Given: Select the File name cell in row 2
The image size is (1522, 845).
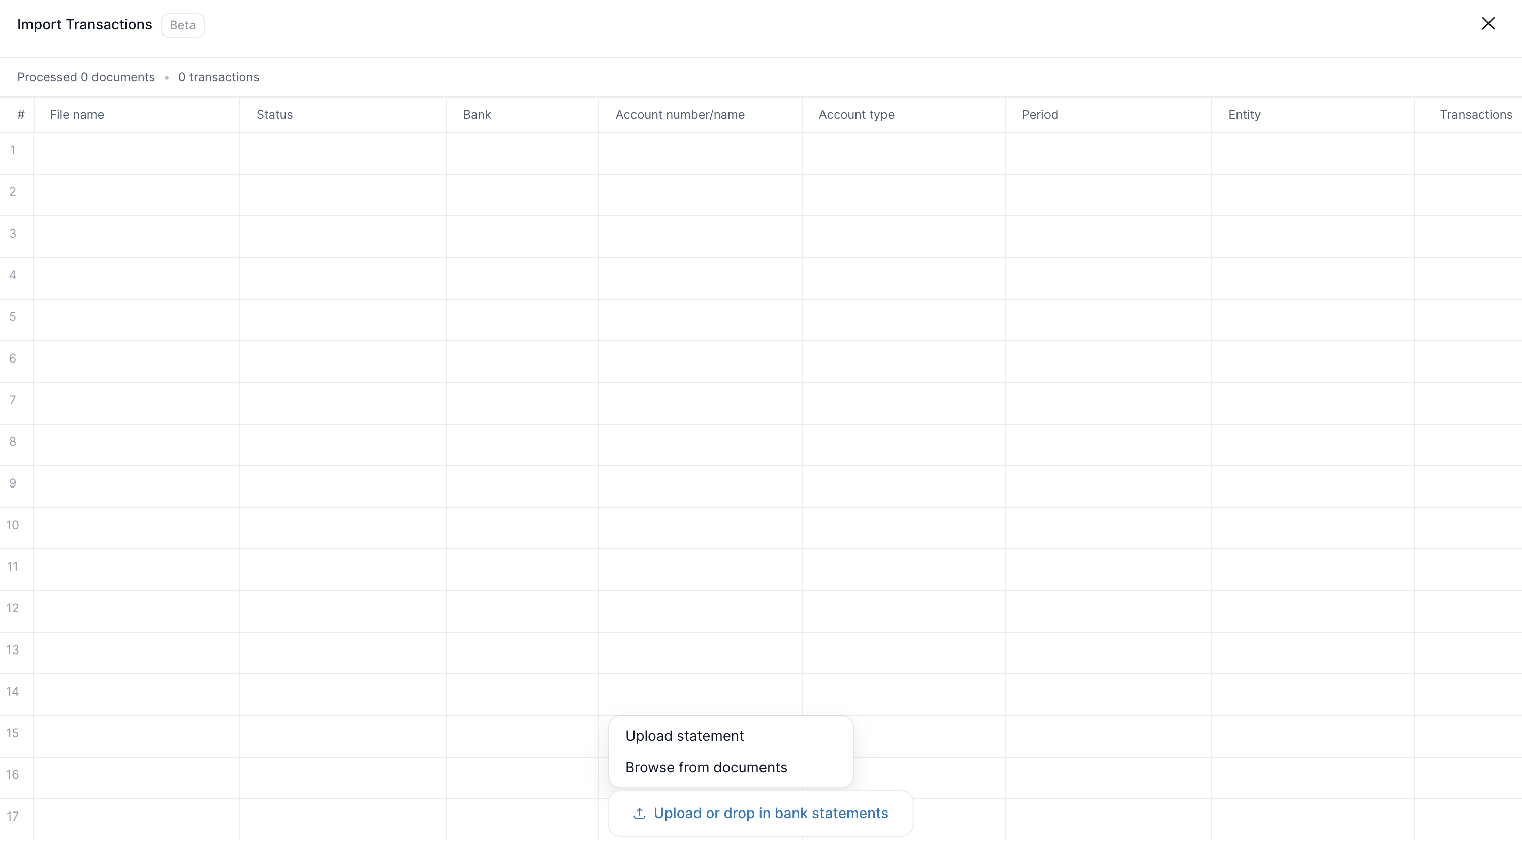Looking at the screenshot, I should 136,196.
